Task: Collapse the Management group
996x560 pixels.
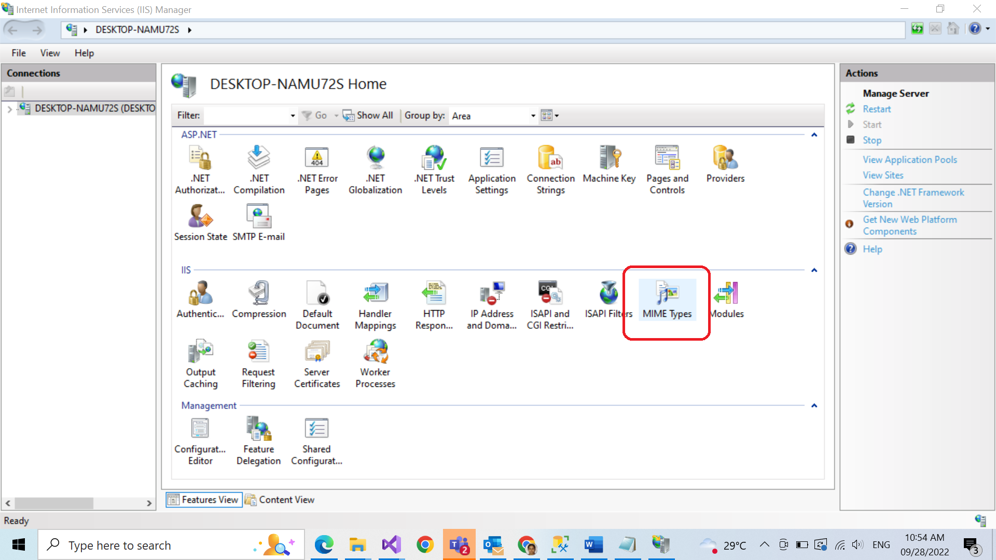Action: click(814, 405)
